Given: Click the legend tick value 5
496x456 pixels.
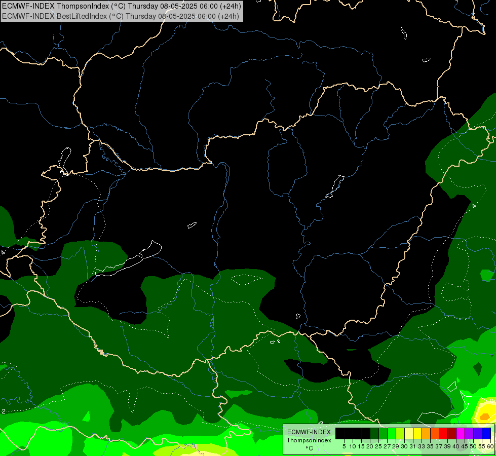Looking at the screenshot, I should click(344, 446).
